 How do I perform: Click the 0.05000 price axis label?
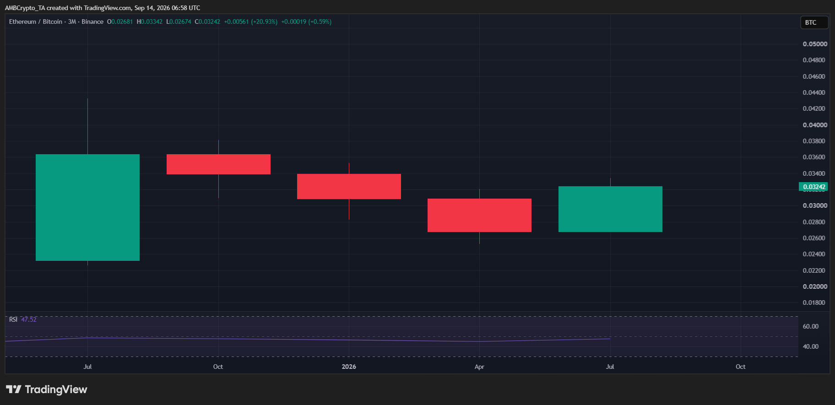(x=815, y=44)
